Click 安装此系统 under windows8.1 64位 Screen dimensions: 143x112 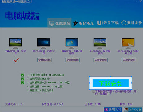(129, 60)
